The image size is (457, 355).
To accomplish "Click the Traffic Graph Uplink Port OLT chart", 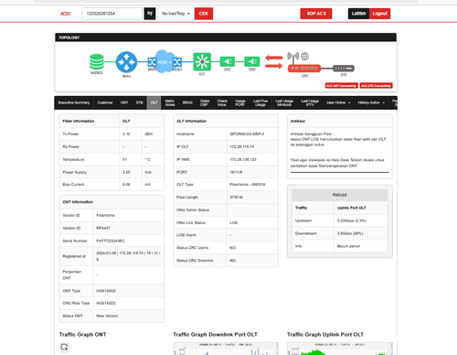I will [340, 349].
